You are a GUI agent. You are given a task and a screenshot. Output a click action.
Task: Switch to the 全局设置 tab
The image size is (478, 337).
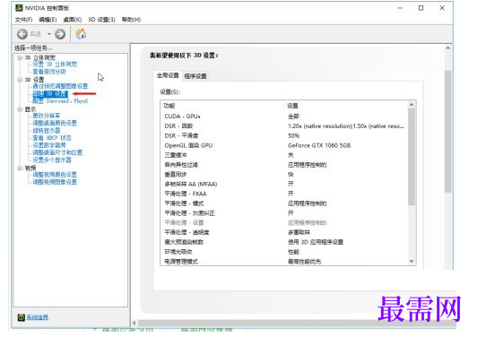[168, 75]
